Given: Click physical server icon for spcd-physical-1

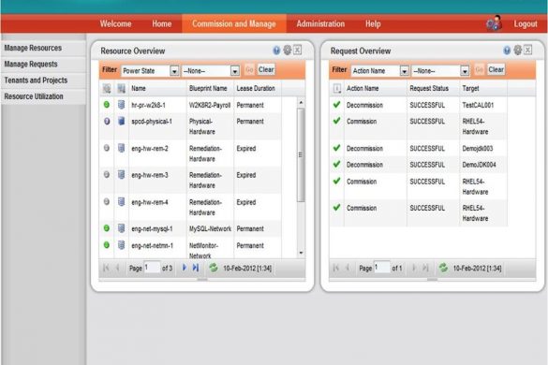Looking at the screenshot, I should 121,122.
